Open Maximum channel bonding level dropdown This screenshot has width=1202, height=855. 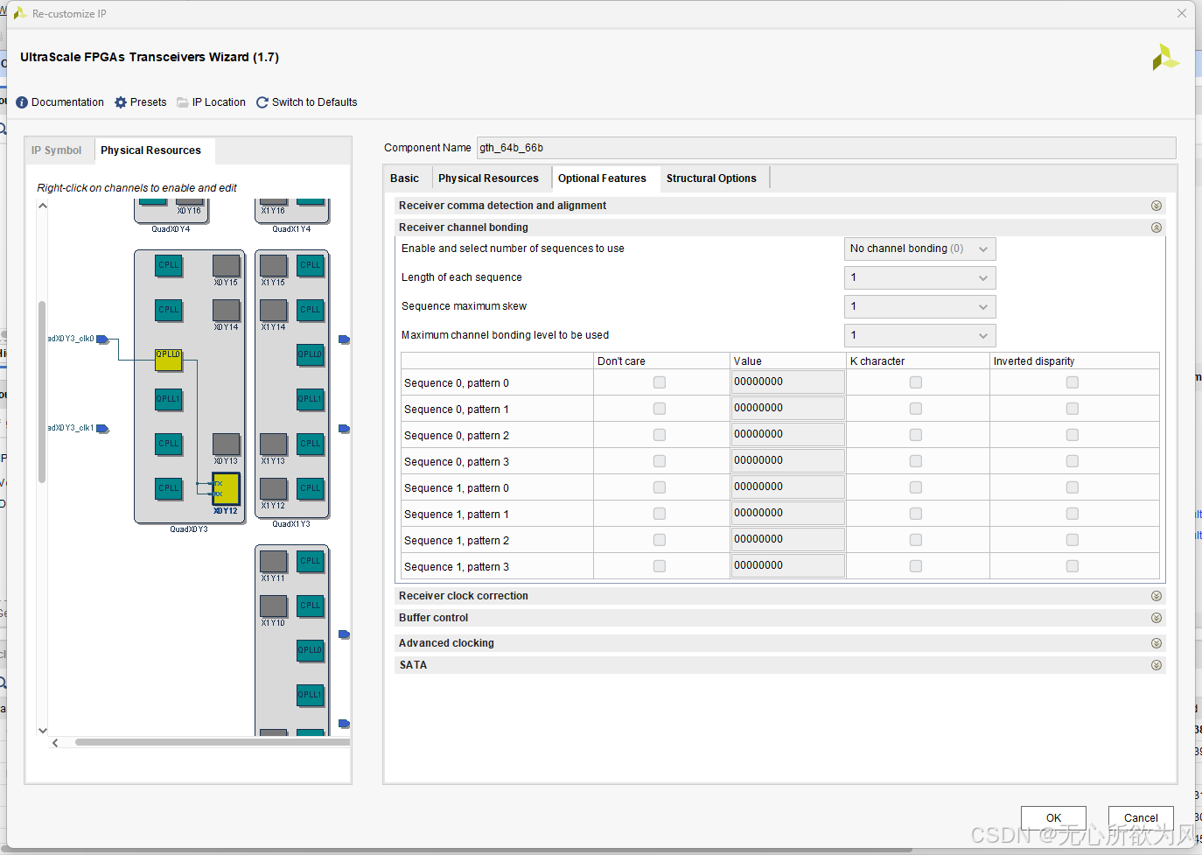click(919, 336)
